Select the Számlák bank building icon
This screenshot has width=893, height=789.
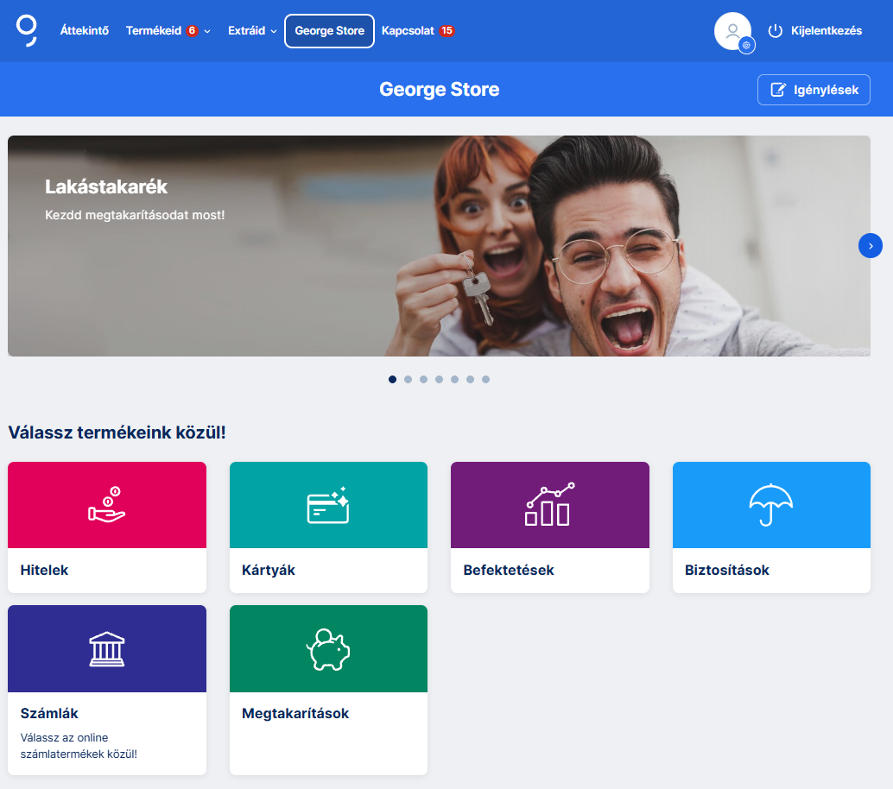(107, 649)
